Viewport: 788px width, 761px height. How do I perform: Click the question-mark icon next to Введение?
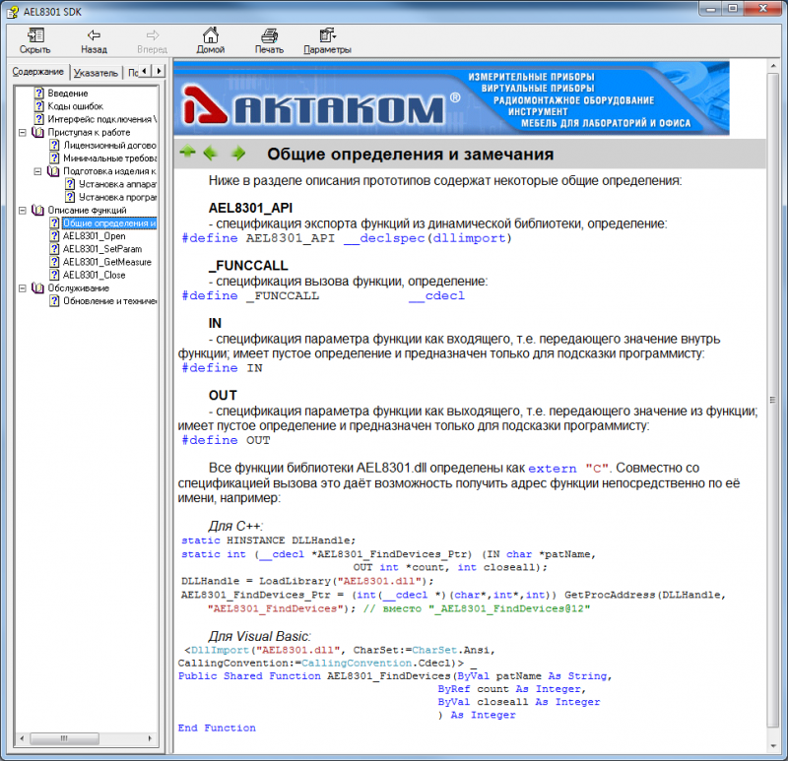[39, 93]
